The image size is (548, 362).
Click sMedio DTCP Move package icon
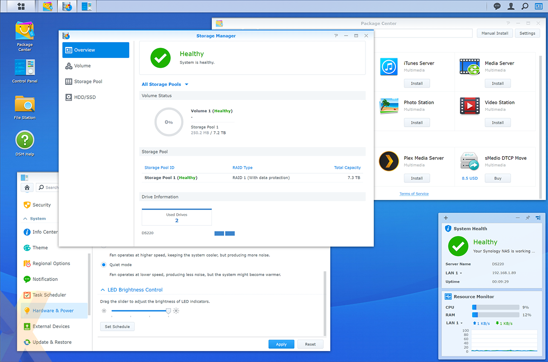pos(470,162)
